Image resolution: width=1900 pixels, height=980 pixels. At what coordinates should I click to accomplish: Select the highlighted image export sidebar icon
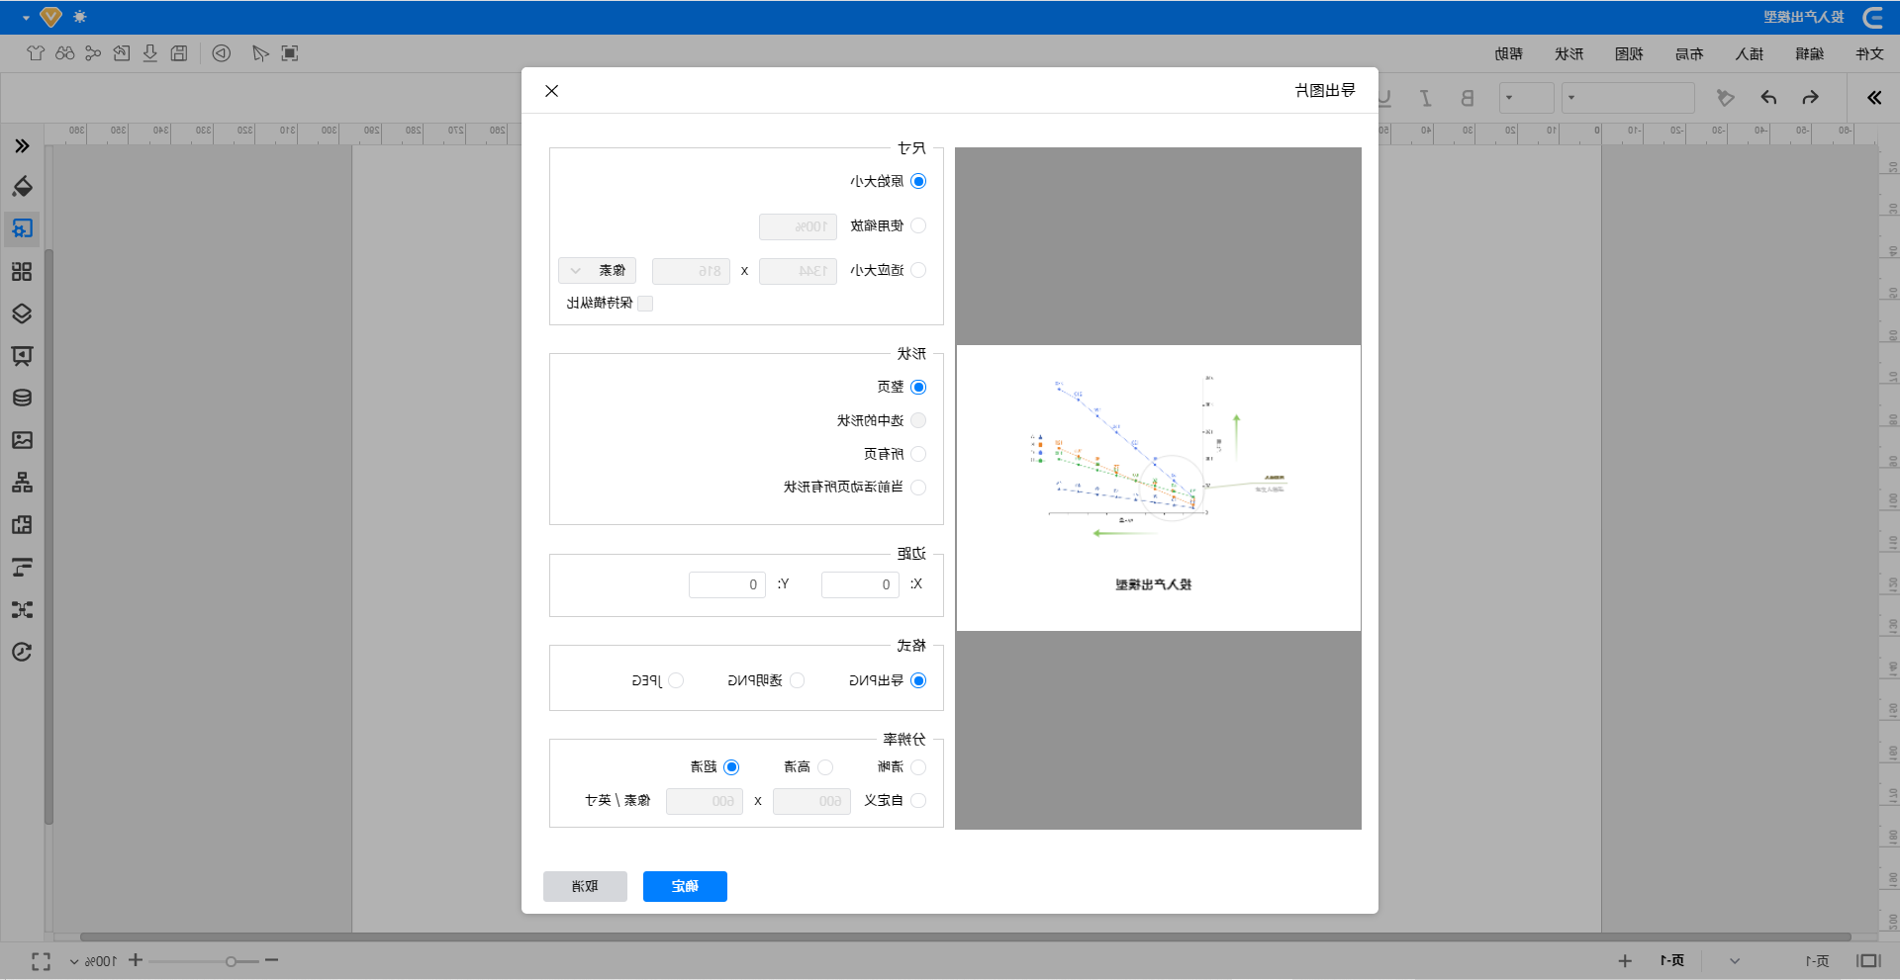22,229
